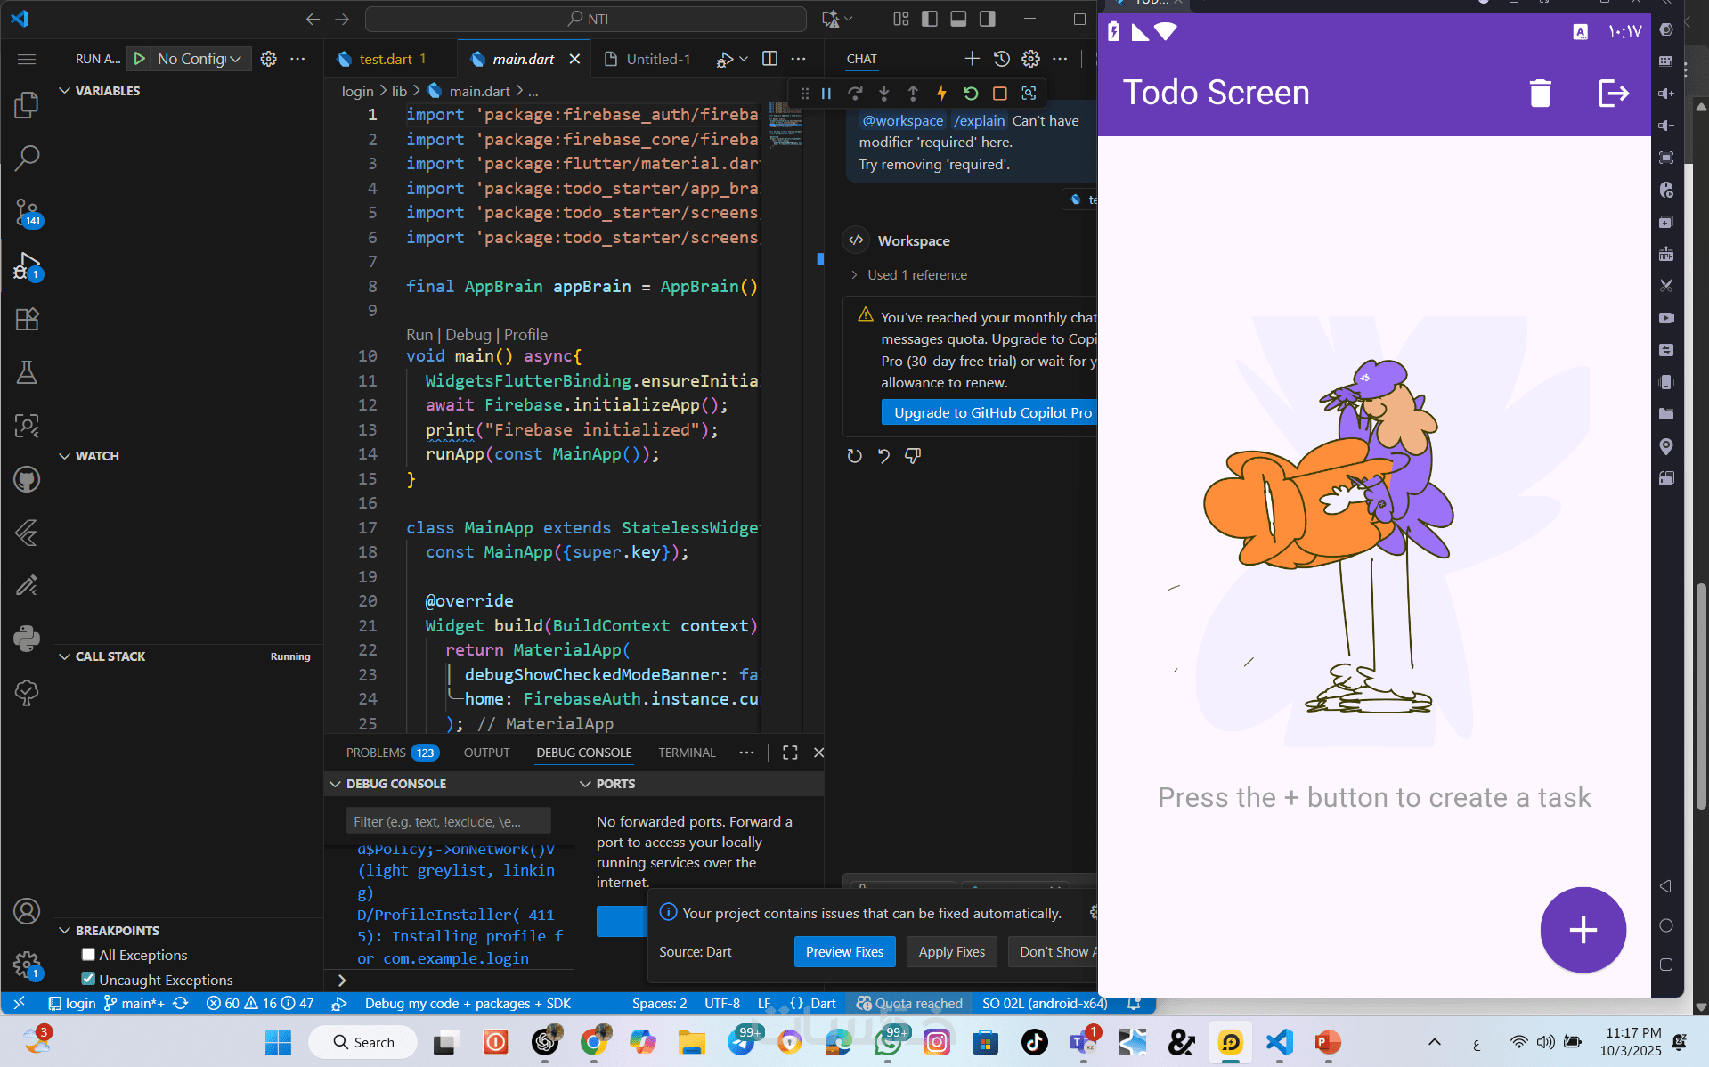This screenshot has height=1067, width=1709.
Task: Start a new chat with plus icon
Action: [972, 59]
